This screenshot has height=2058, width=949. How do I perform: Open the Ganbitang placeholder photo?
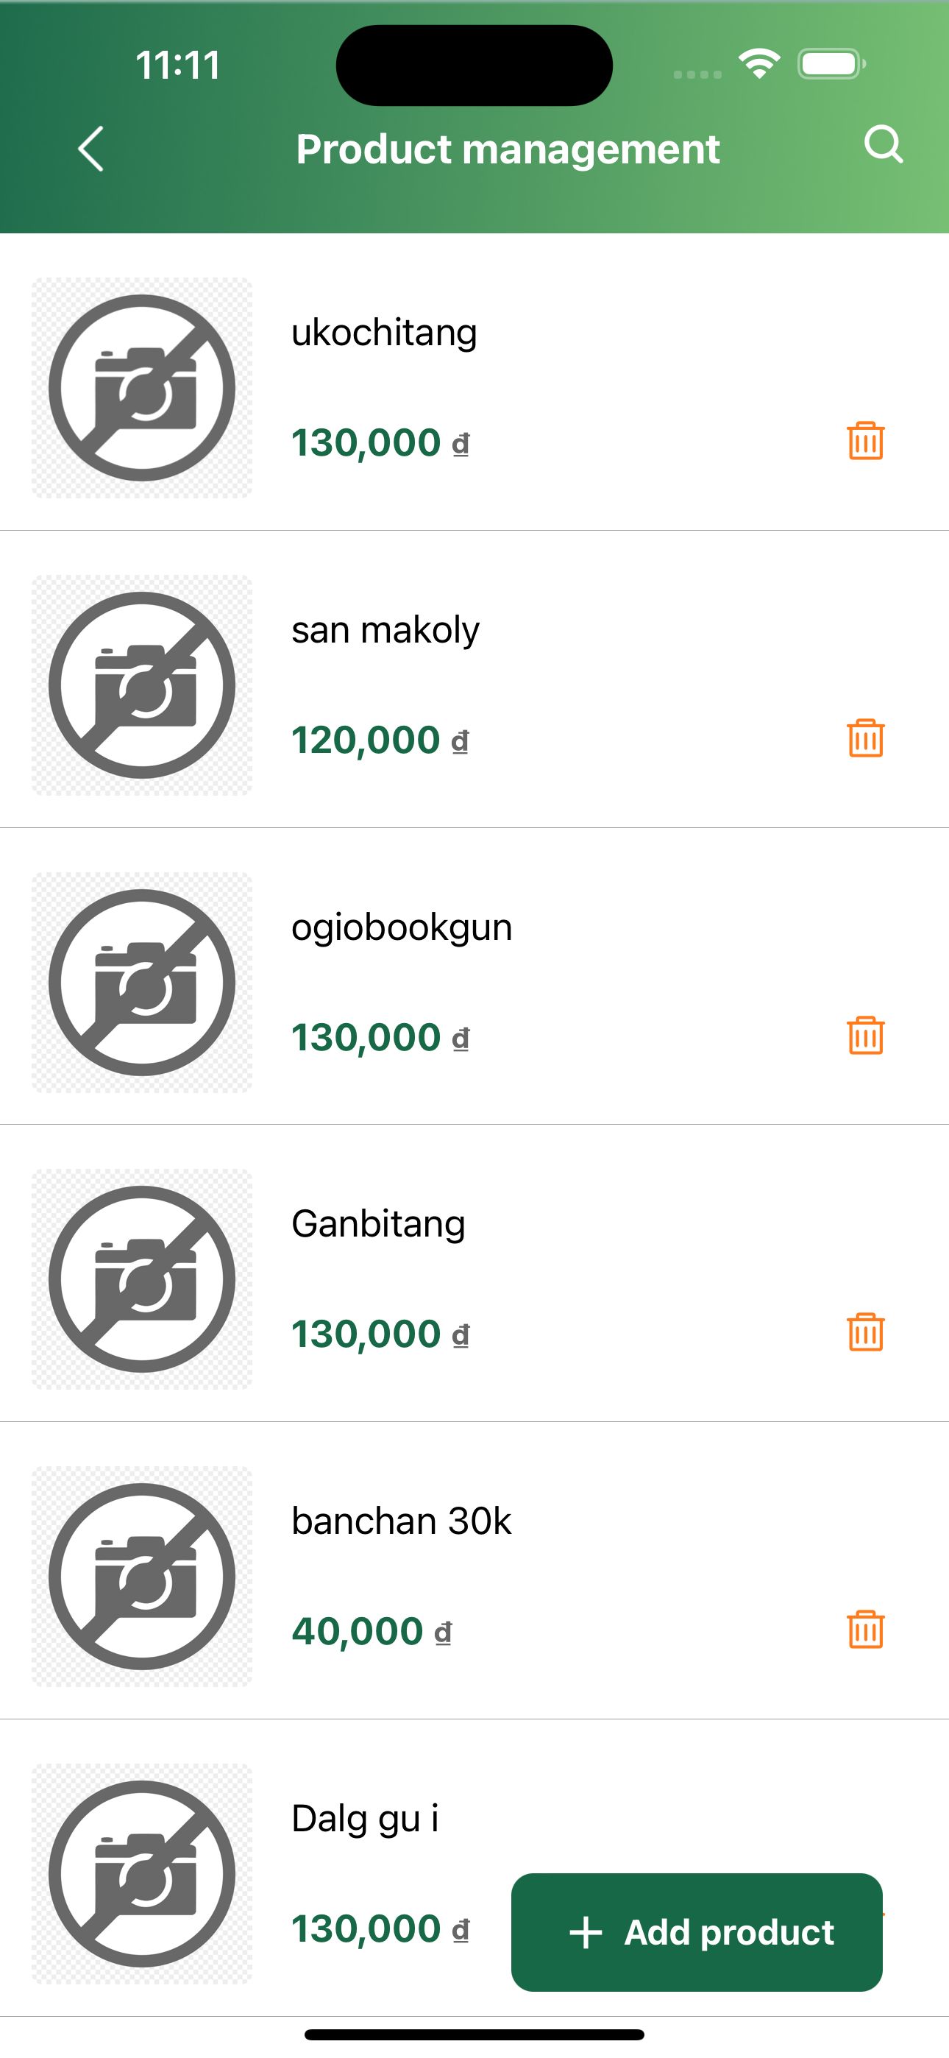coord(142,1280)
